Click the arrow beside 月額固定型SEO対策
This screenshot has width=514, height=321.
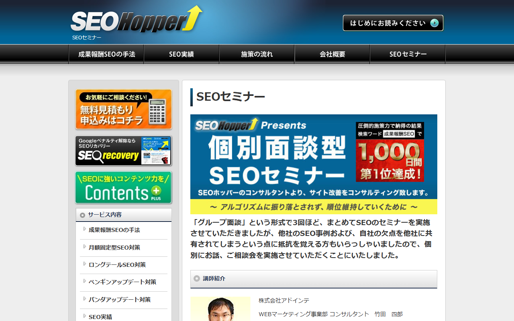tap(85, 247)
